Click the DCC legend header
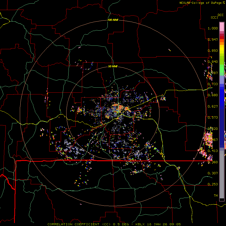 [x=220, y=15]
